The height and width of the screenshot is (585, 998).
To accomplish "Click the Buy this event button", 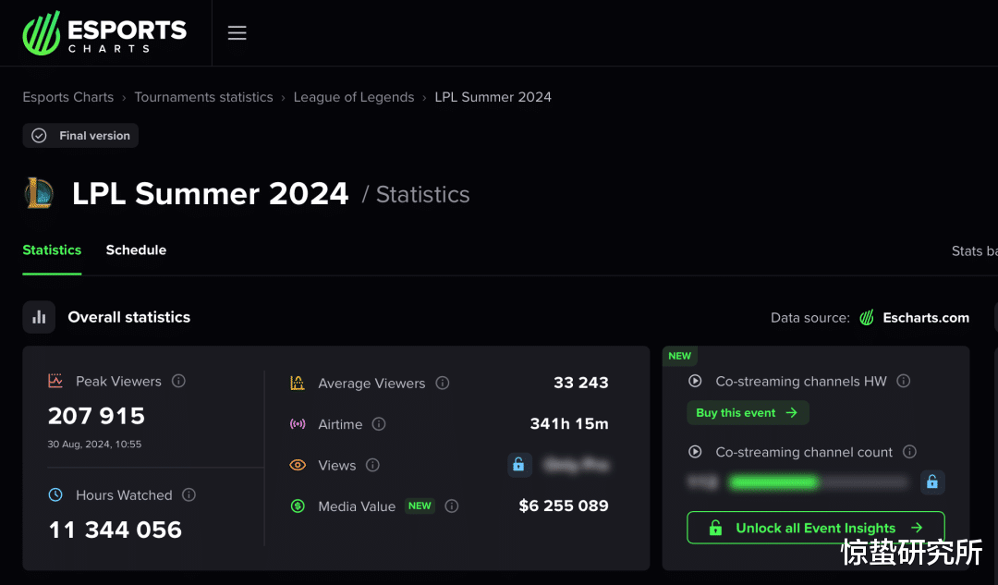I will tap(747, 413).
